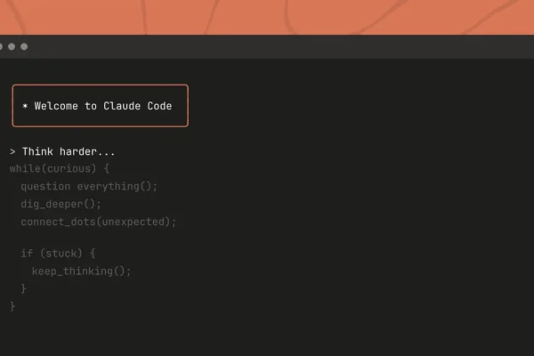Screen dimensions: 534x356
Task: Click the orange desktop background above the window
Action: (x=267, y=16)
